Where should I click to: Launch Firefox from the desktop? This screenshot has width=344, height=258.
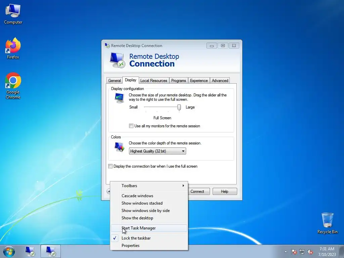click(x=13, y=48)
